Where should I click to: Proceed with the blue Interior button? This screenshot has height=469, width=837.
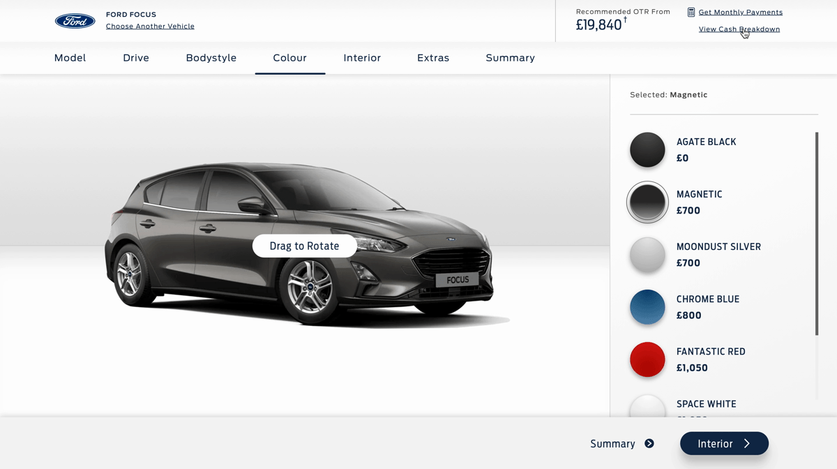[724, 444]
